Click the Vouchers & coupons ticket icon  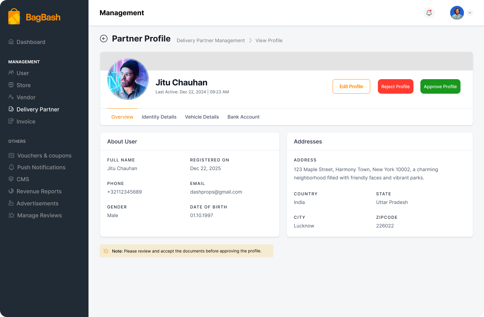click(x=11, y=156)
